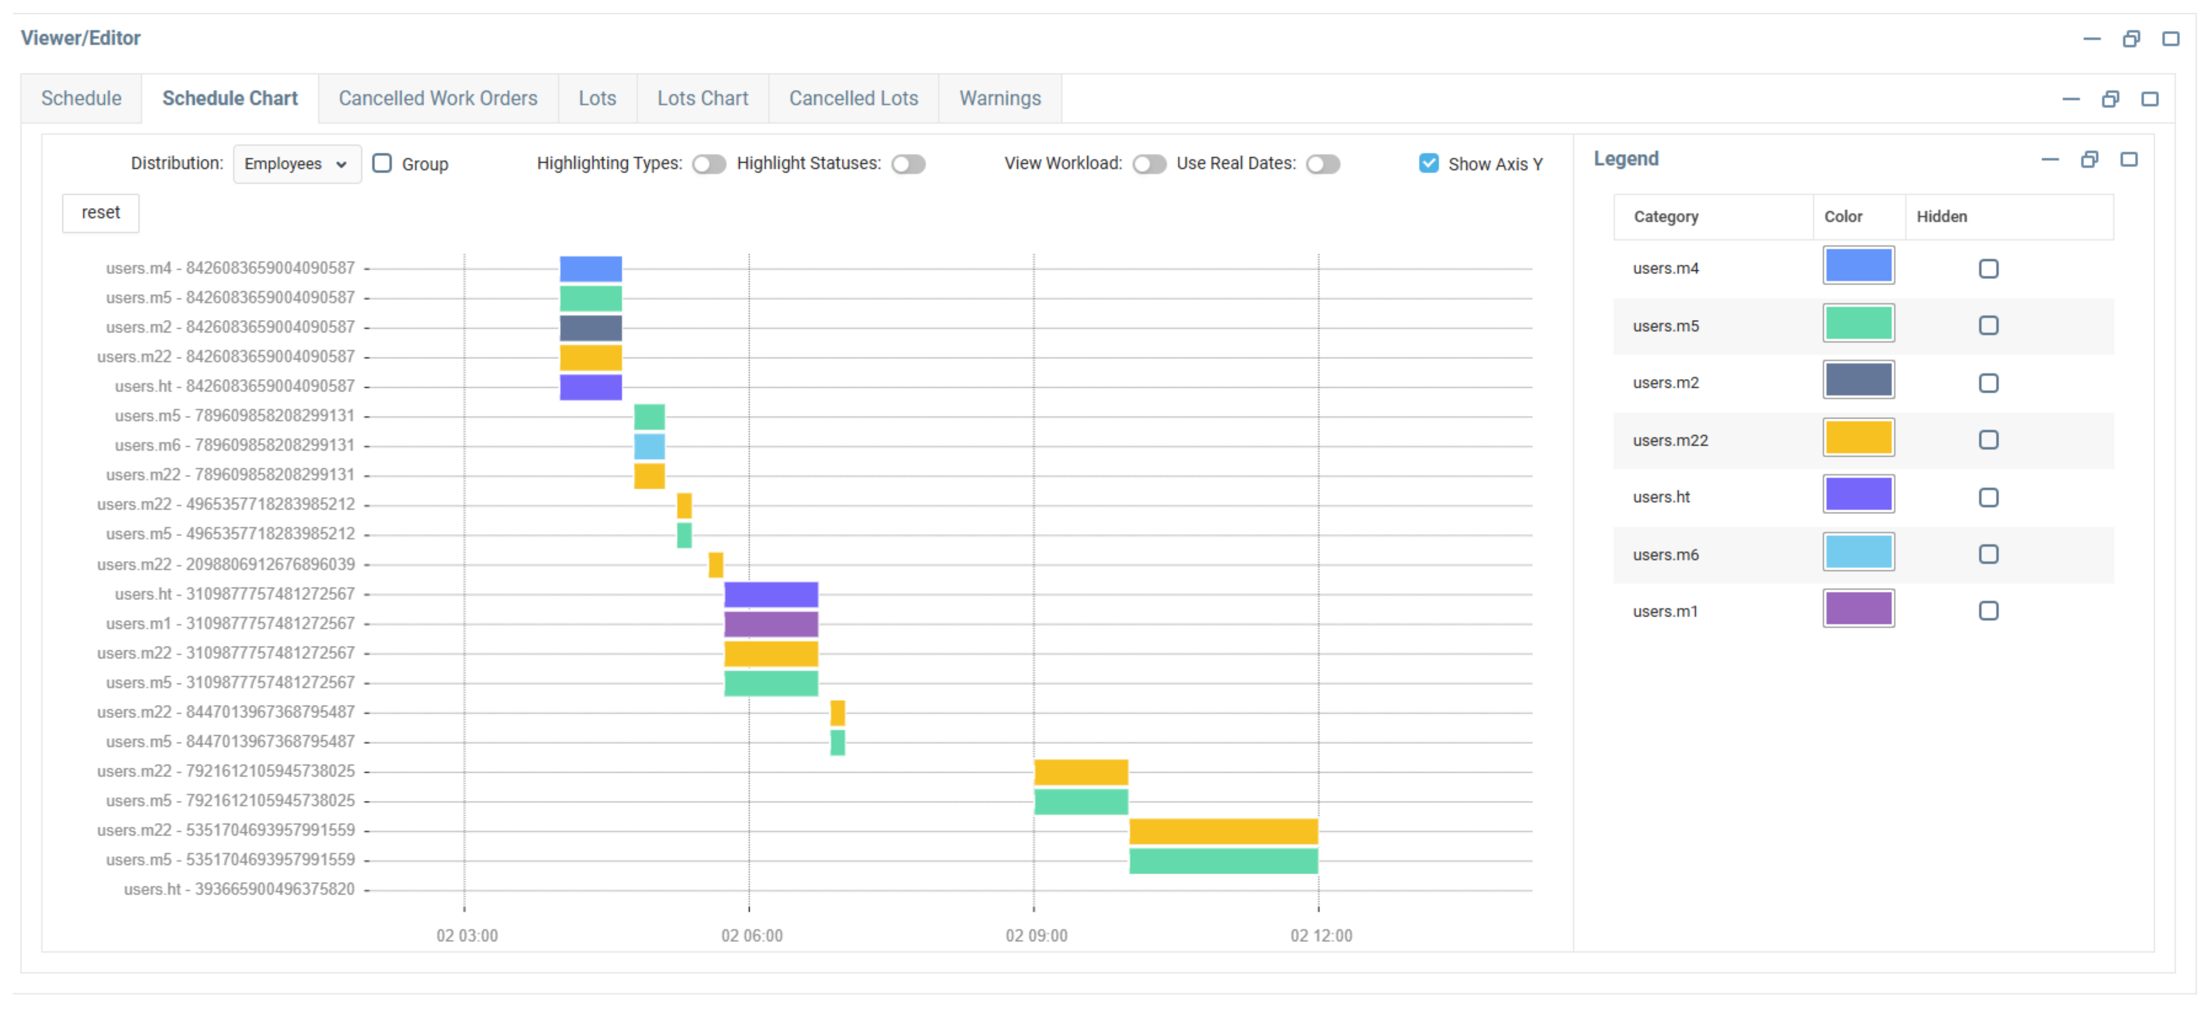
Task: Minimize the Legend panel
Action: pyautogui.click(x=2050, y=160)
